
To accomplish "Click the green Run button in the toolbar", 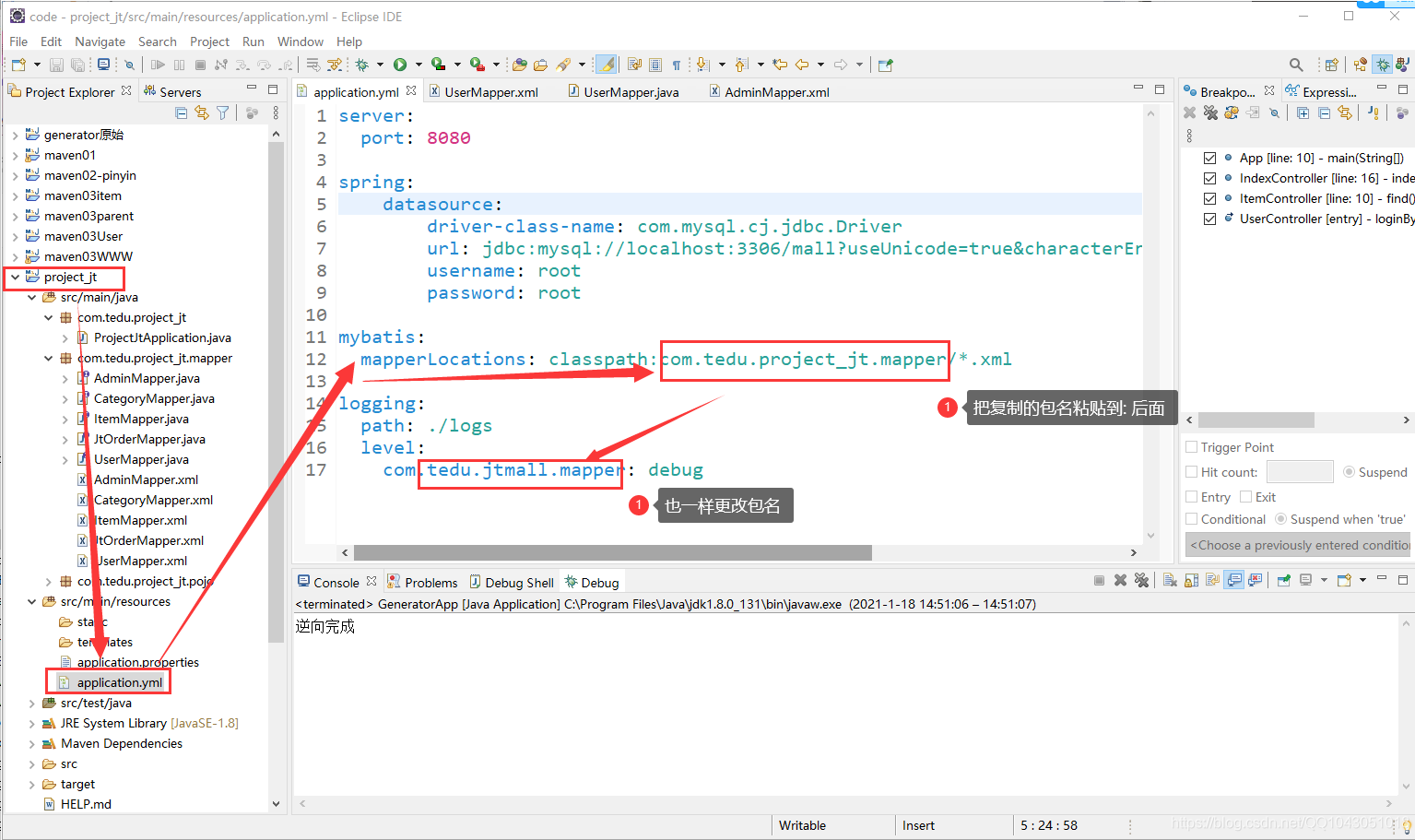I will pyautogui.click(x=399, y=65).
